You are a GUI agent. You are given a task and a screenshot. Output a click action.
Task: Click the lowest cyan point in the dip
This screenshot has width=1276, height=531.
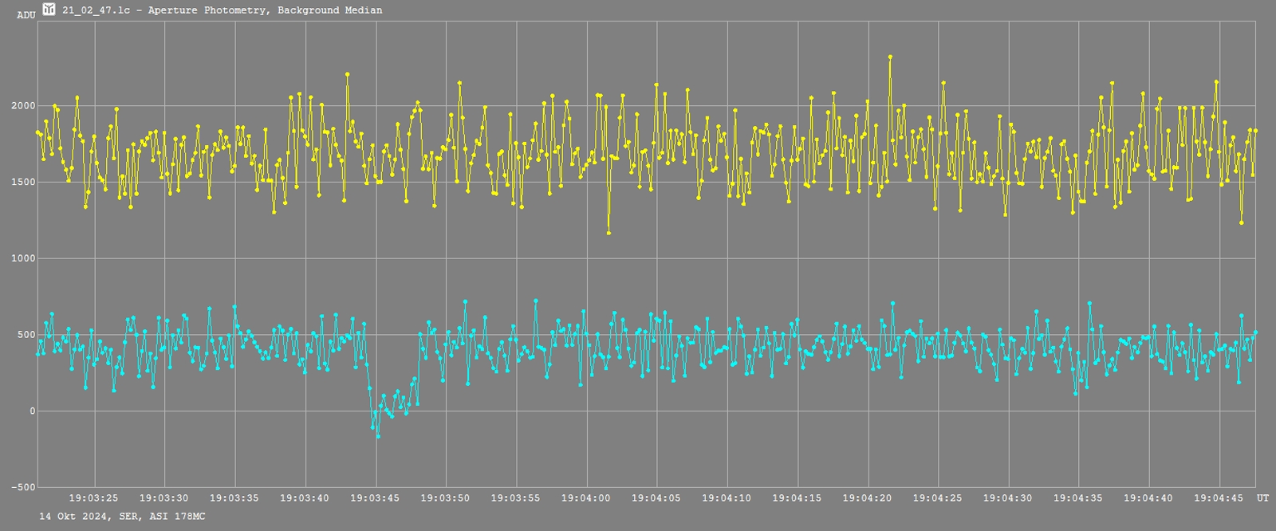(x=378, y=436)
